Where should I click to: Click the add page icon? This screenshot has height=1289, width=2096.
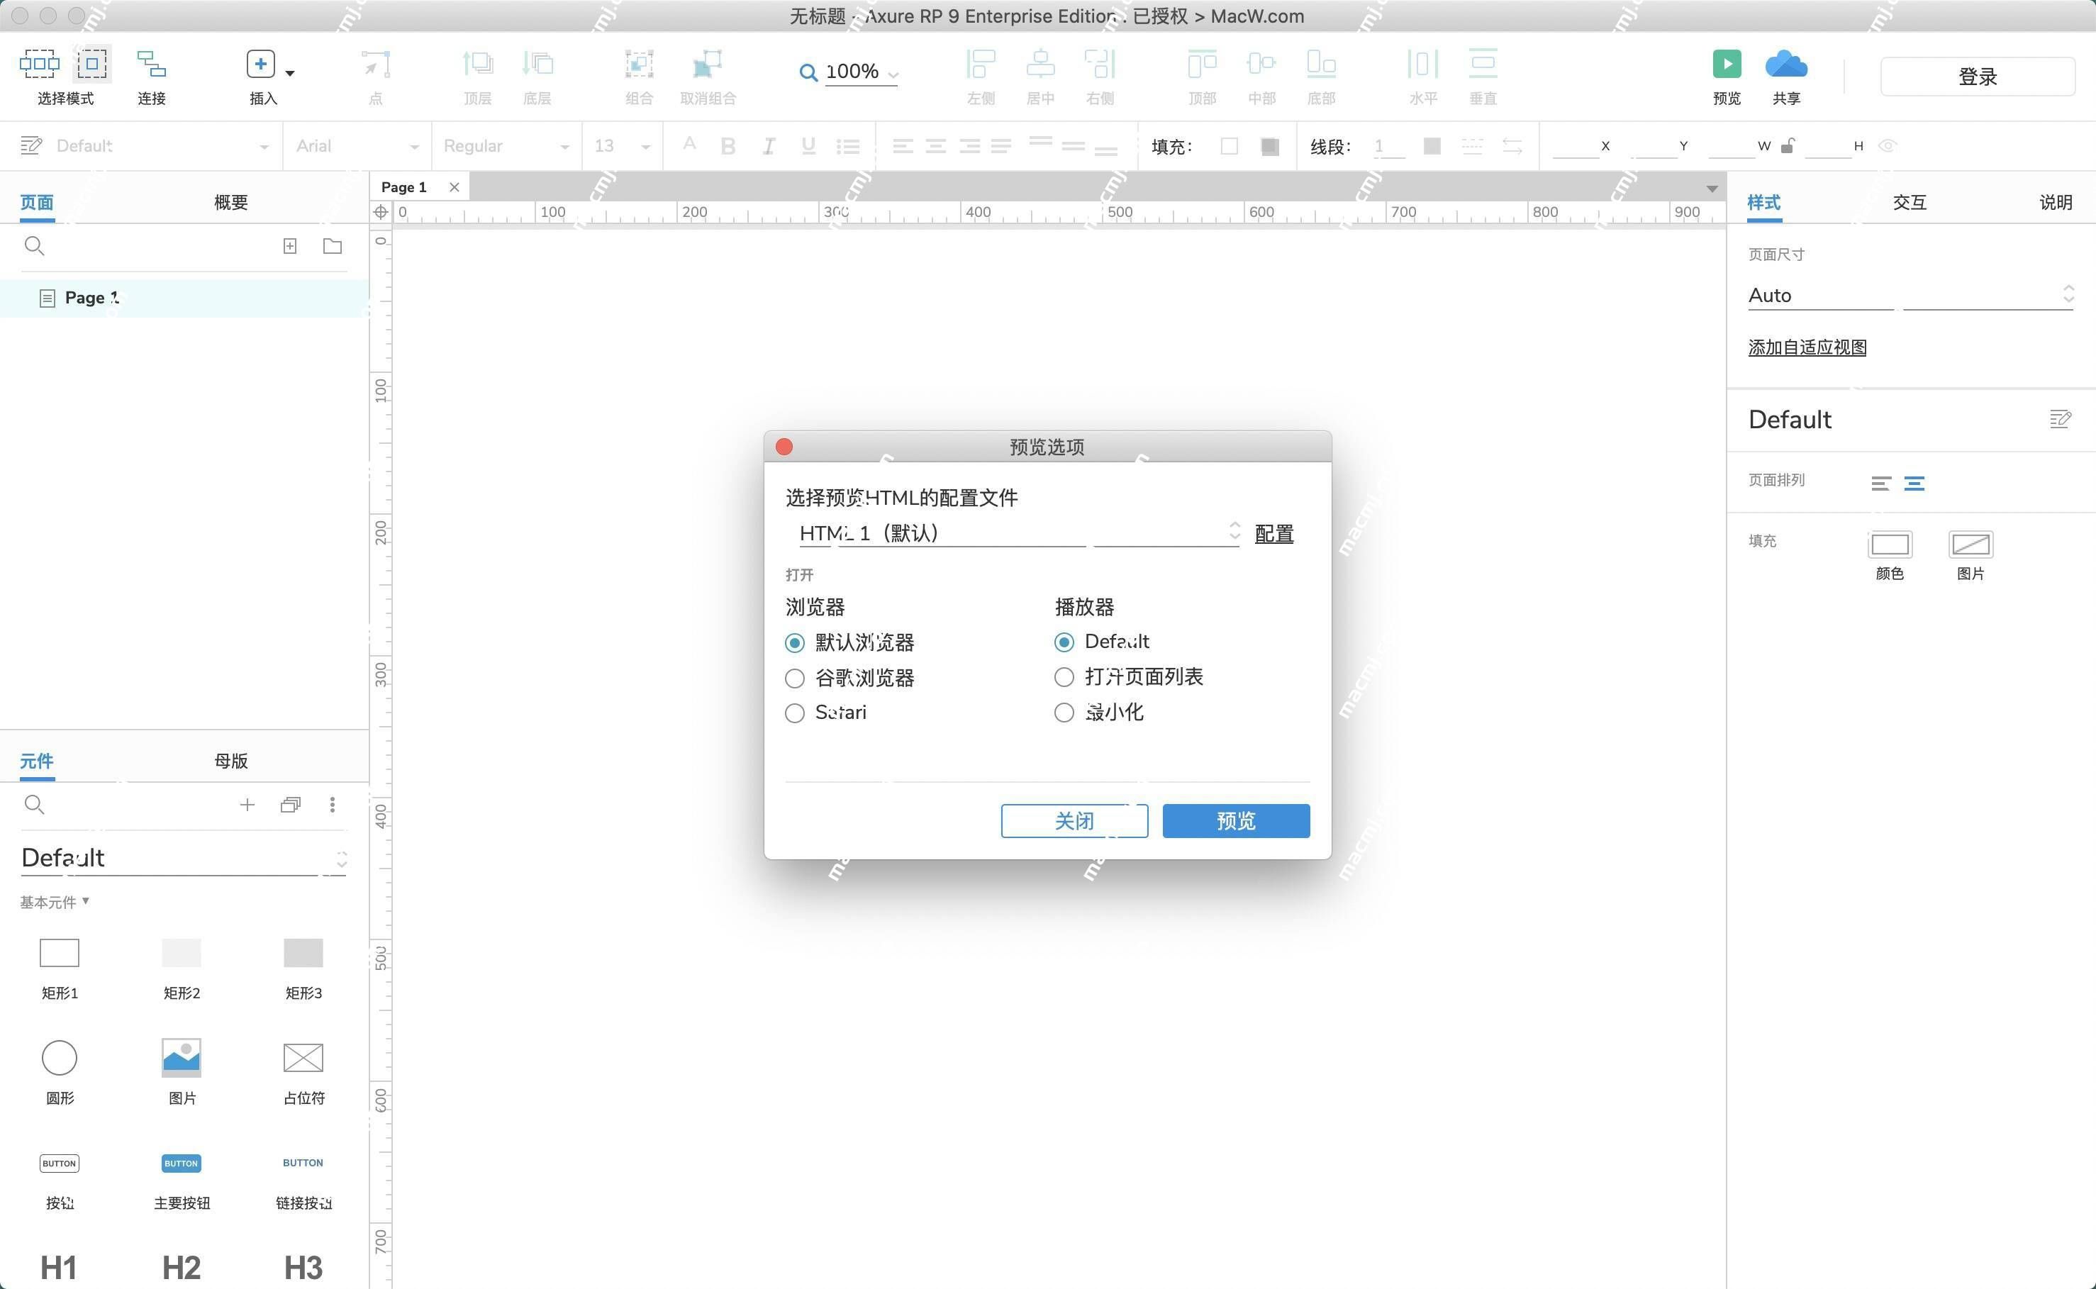point(290,246)
